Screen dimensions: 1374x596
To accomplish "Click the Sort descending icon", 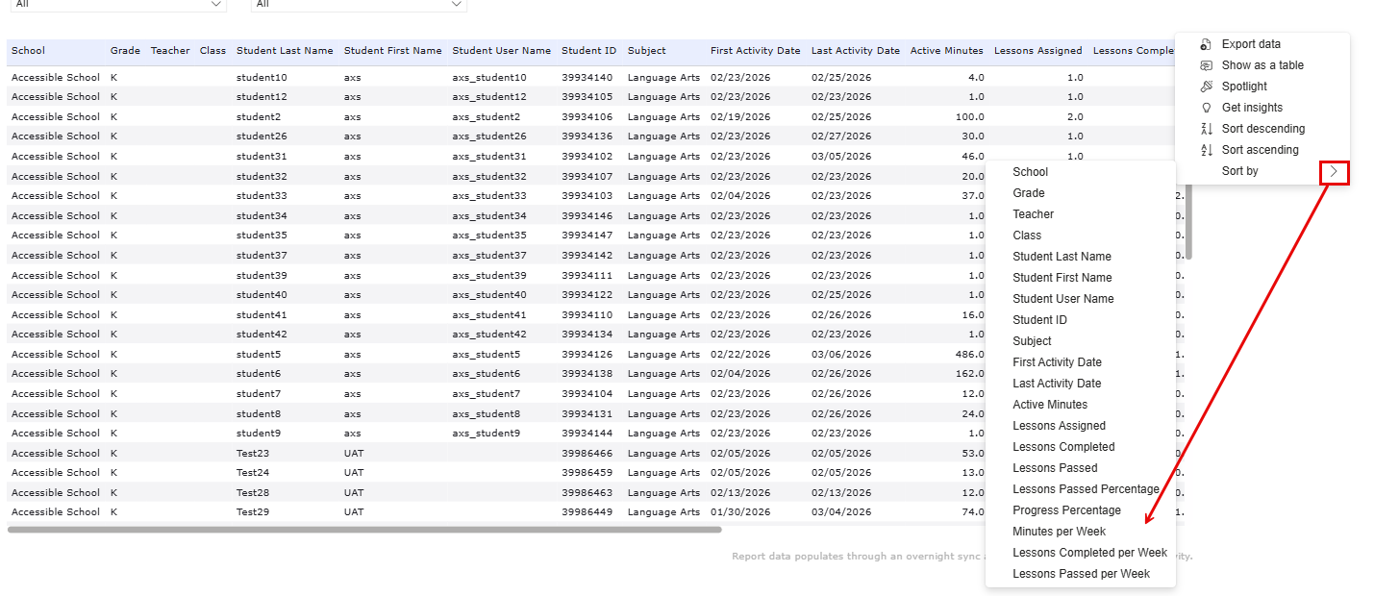I will (1205, 128).
